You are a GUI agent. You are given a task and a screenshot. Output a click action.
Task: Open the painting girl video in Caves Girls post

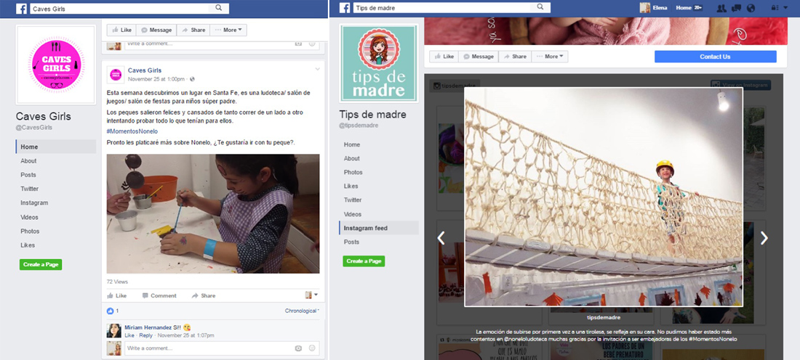click(213, 214)
